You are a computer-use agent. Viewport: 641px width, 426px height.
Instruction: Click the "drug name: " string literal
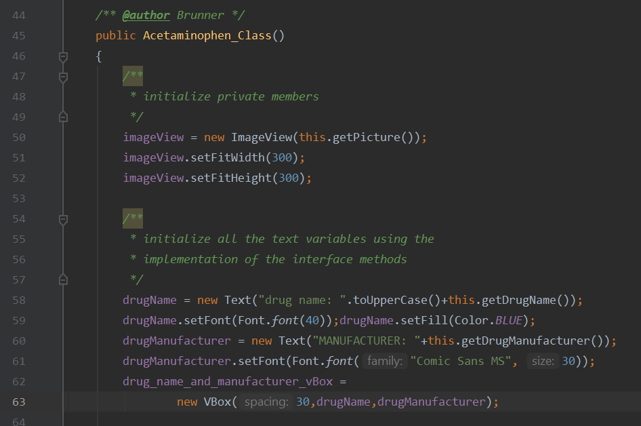coord(302,301)
